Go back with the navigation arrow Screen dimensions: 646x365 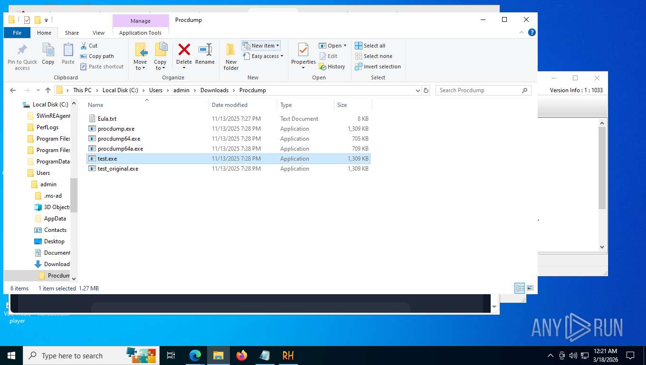coord(13,90)
